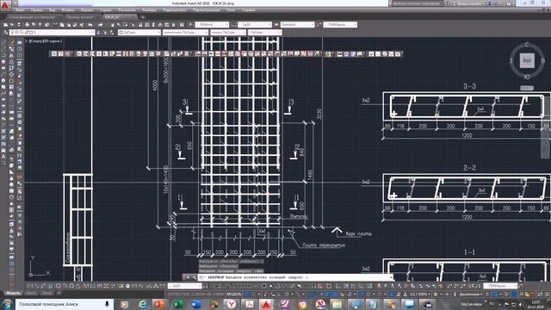Click the command line customize wrench icon

point(195,277)
